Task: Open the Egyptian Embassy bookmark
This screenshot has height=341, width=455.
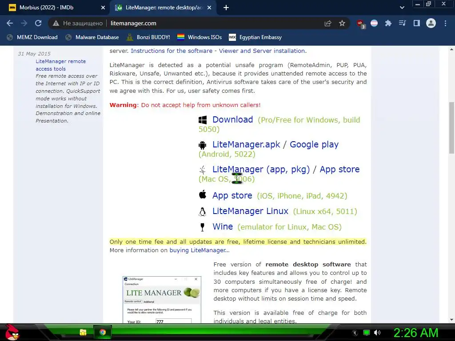Action: (x=255, y=37)
